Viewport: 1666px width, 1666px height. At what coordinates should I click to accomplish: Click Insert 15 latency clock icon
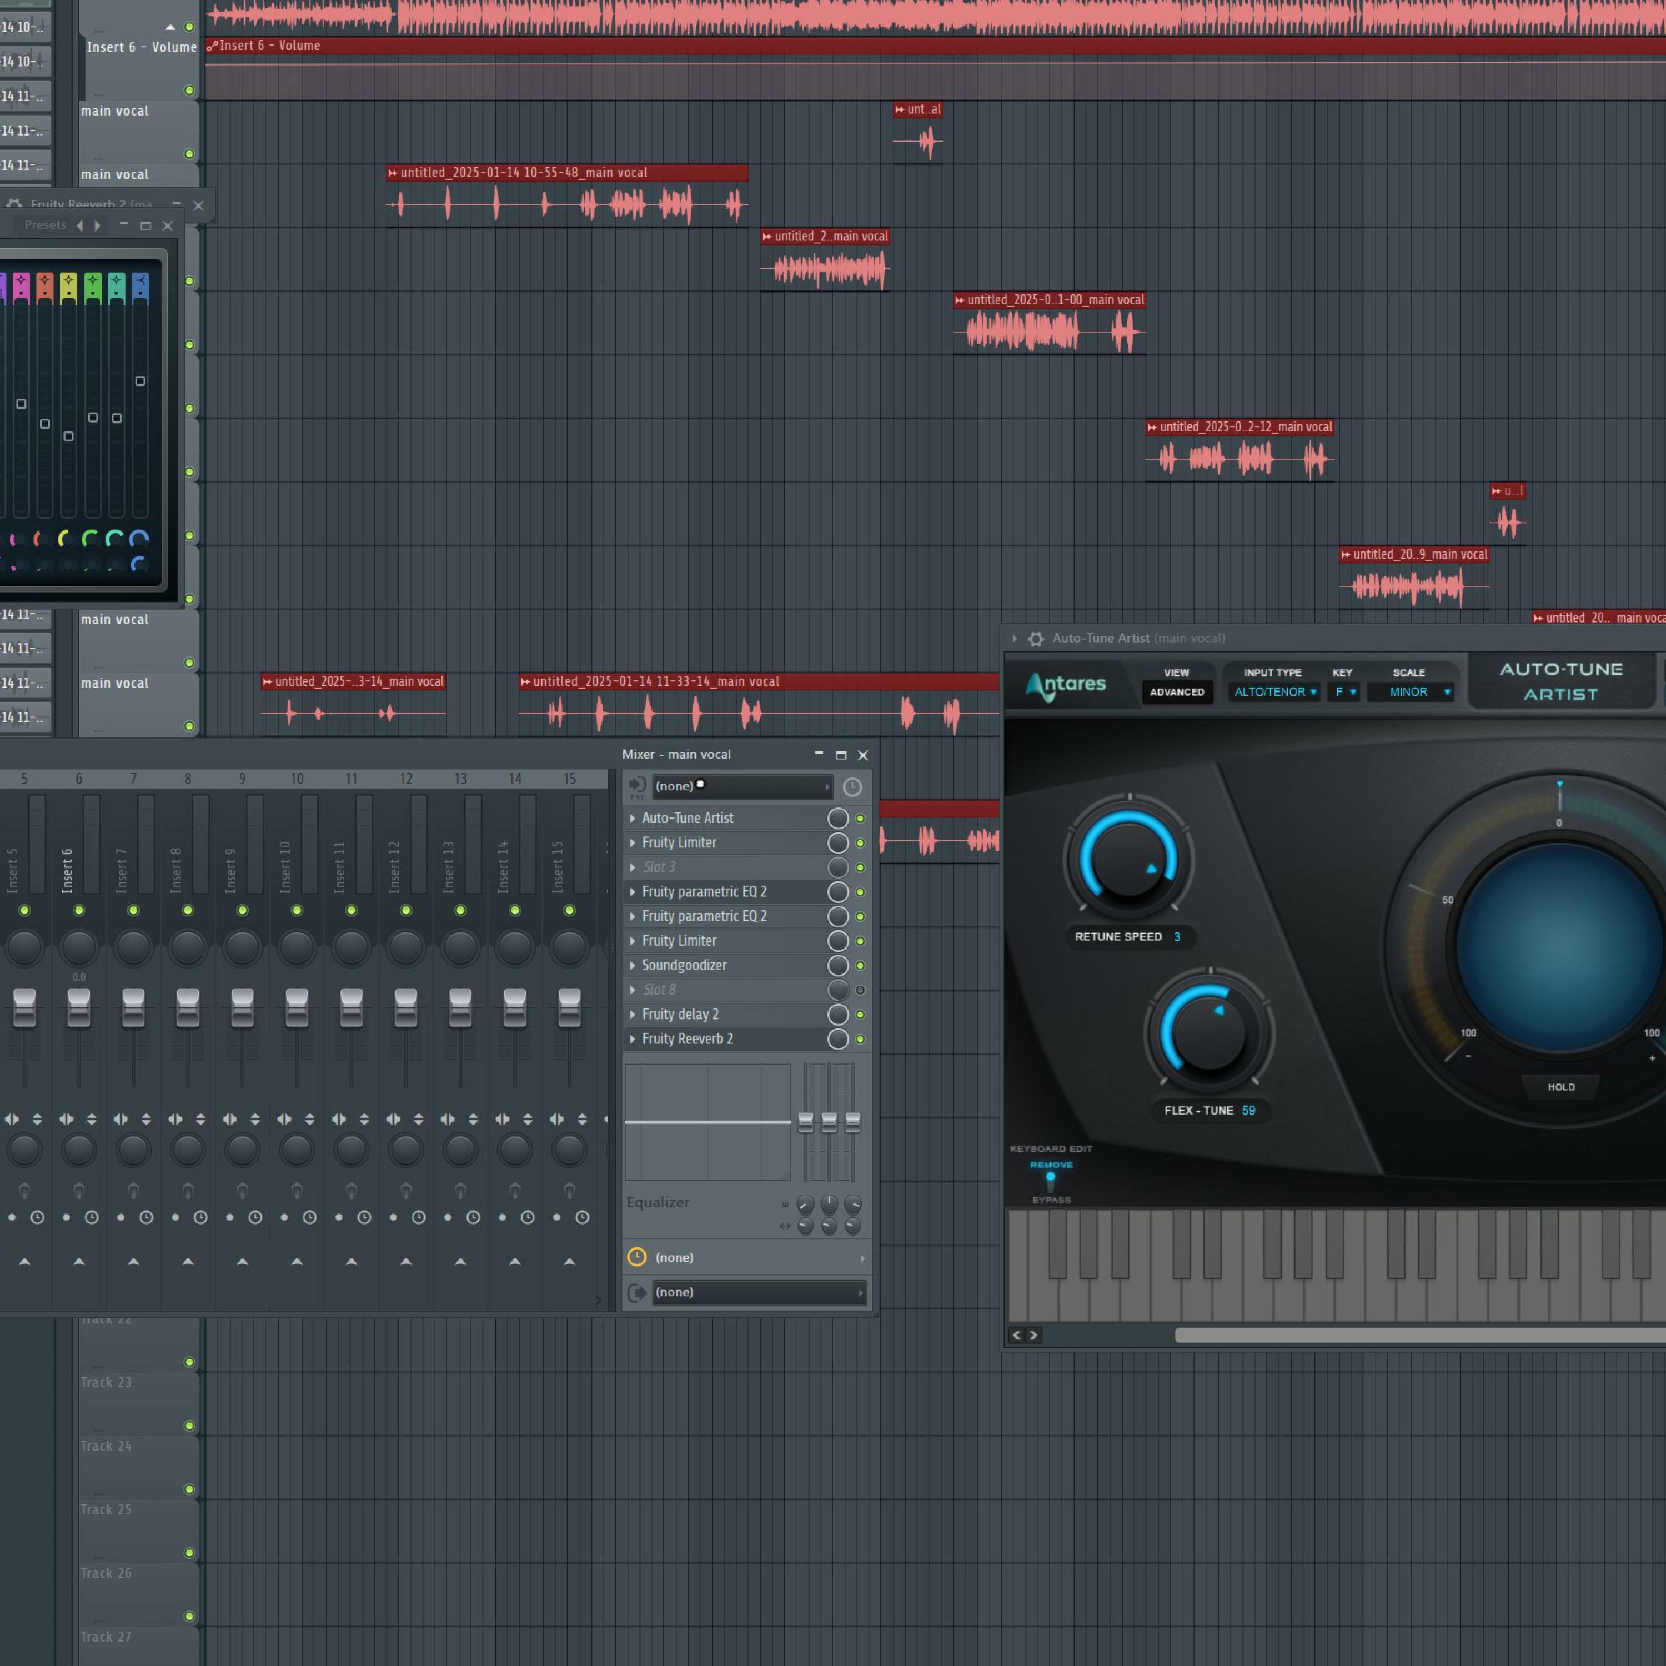[x=582, y=1217]
